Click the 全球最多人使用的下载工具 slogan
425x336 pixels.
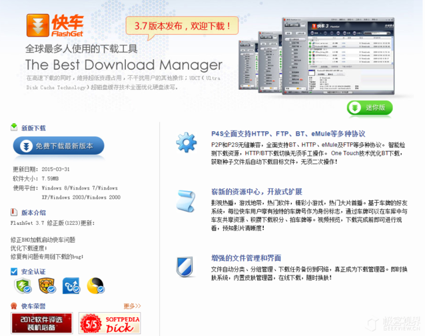pyautogui.click(x=81, y=49)
